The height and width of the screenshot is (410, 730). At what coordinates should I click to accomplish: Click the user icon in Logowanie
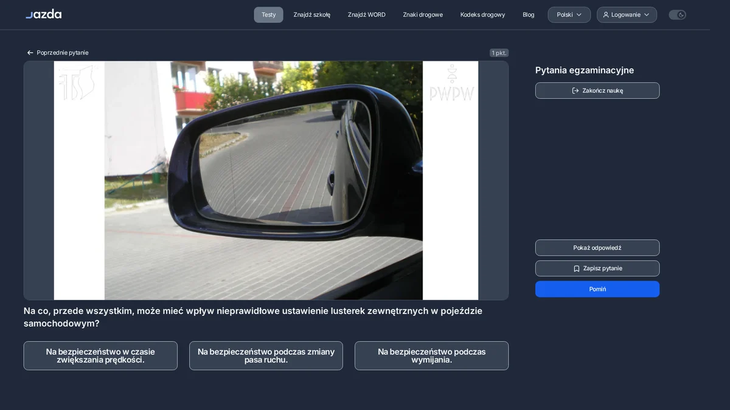click(606, 15)
